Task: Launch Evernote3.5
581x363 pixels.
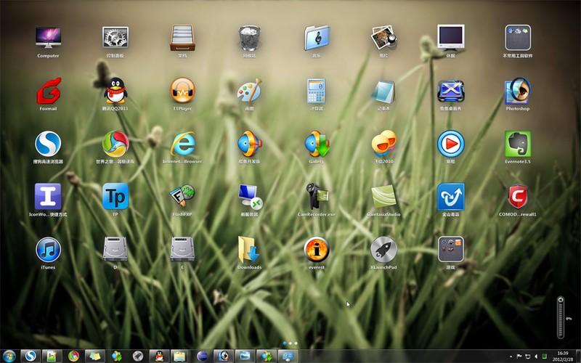Action: [518, 144]
